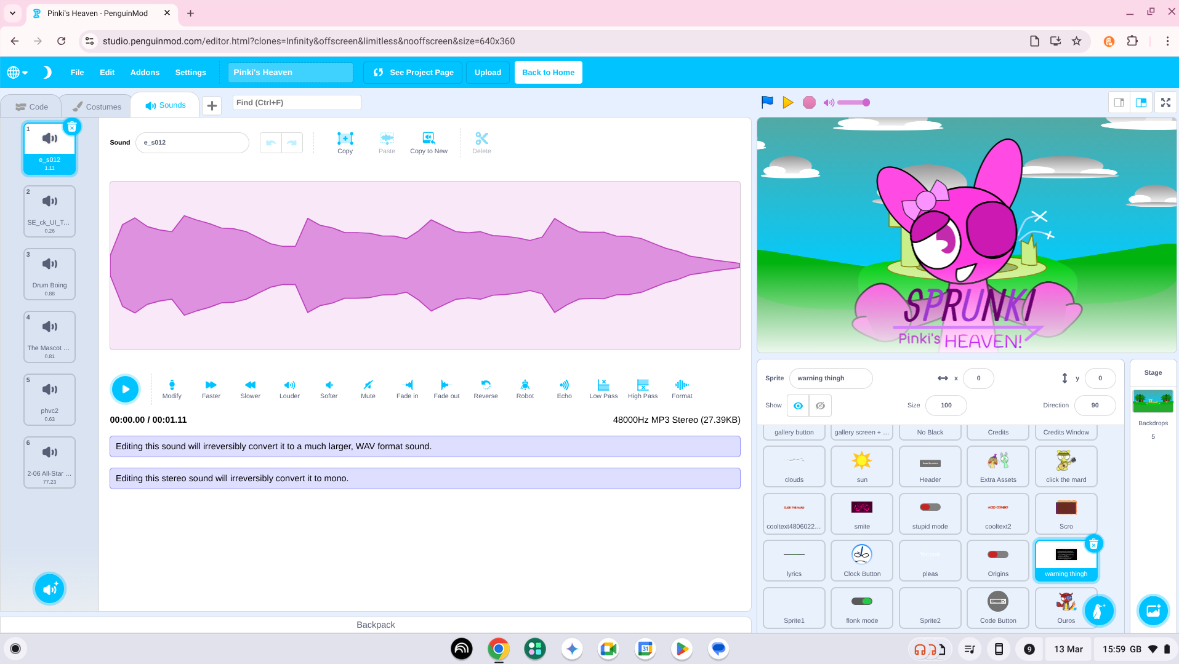
Task: Open the Settings menu
Action: click(190, 73)
